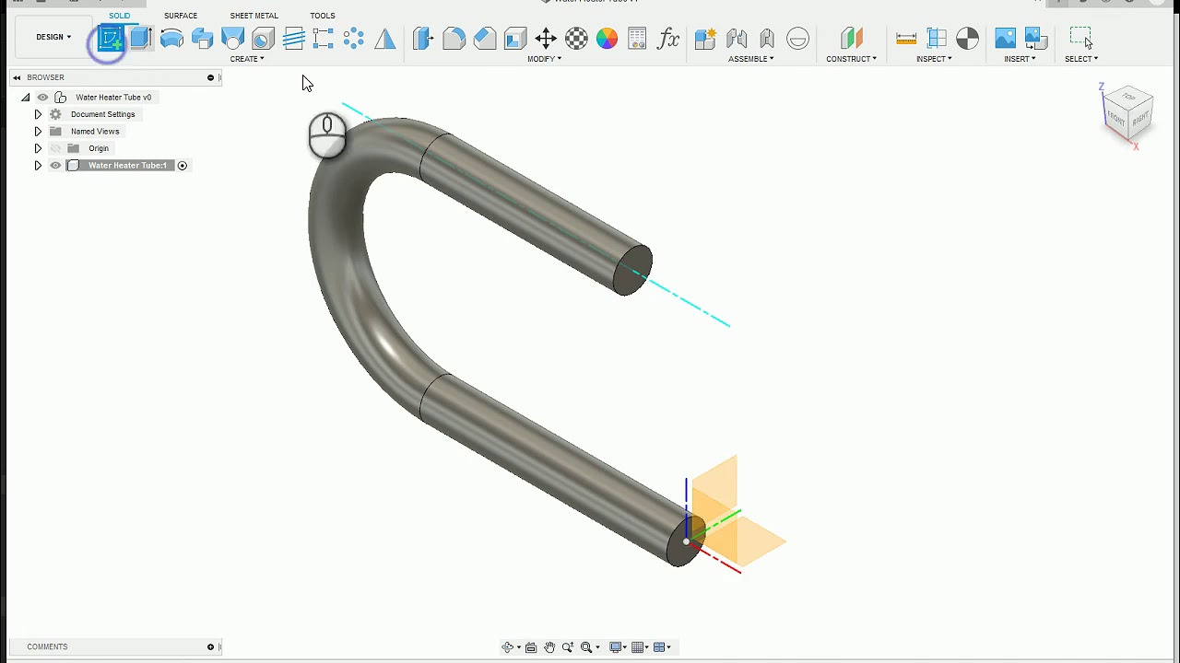
Task: Expand the Origin node
Action: (x=38, y=148)
